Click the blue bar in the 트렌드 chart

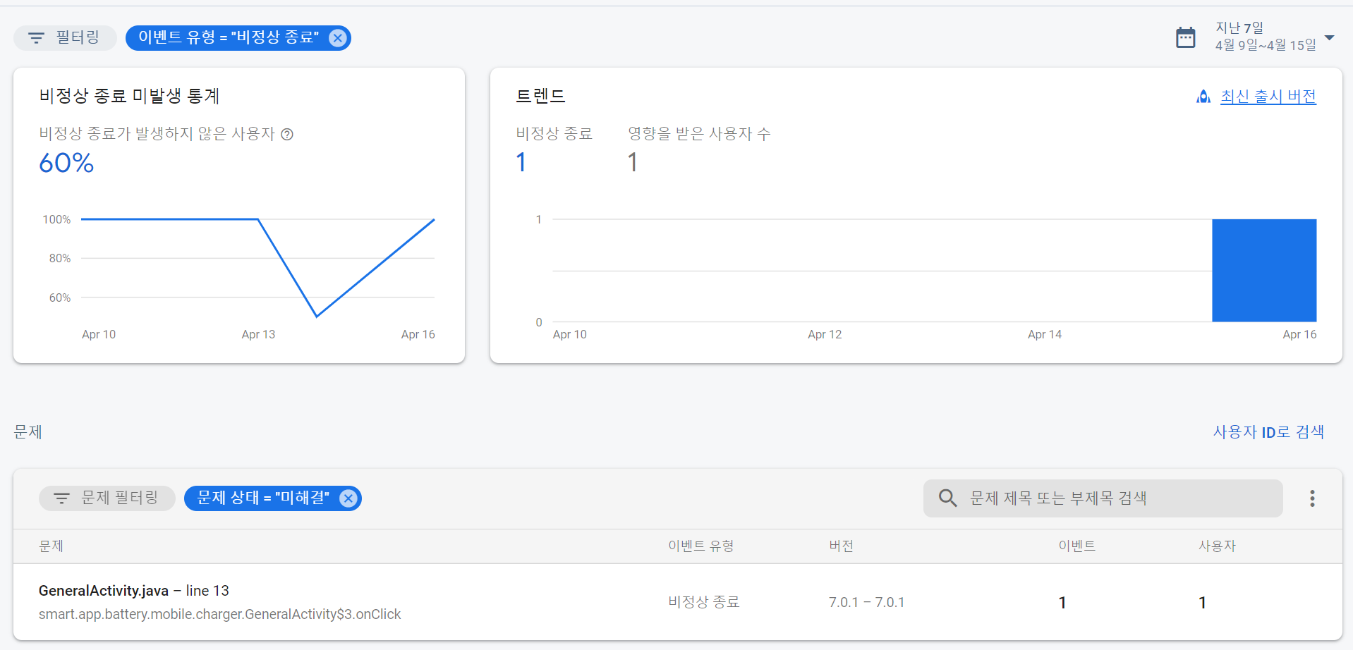pyautogui.click(x=1263, y=271)
